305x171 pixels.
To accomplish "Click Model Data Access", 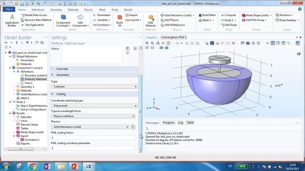I will click(x=34, y=15).
